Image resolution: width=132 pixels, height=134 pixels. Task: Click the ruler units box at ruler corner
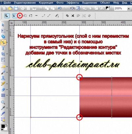(12, 23)
